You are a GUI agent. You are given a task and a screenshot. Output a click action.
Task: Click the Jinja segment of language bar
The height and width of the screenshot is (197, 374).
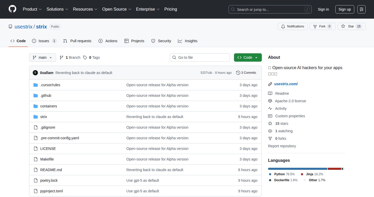[335, 169]
